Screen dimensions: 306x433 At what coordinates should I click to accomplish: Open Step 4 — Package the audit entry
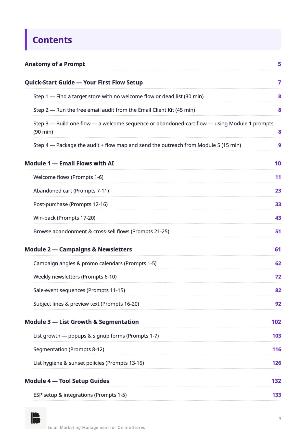[157, 145]
